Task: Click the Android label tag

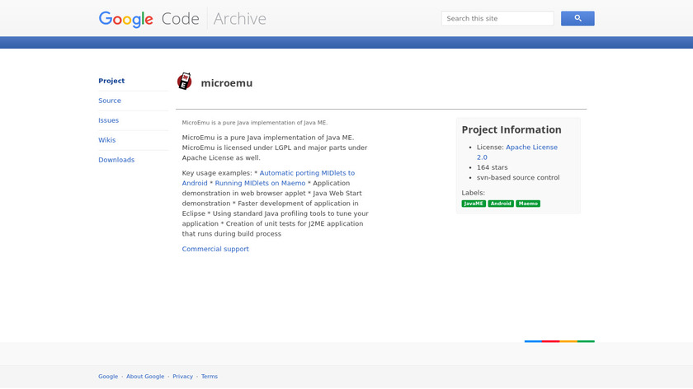Action: [x=501, y=204]
